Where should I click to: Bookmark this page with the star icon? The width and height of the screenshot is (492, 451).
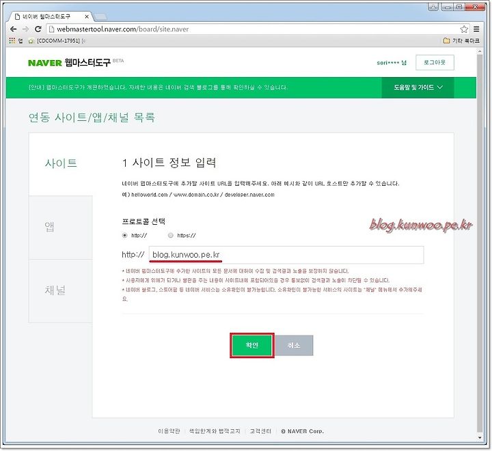[464, 29]
